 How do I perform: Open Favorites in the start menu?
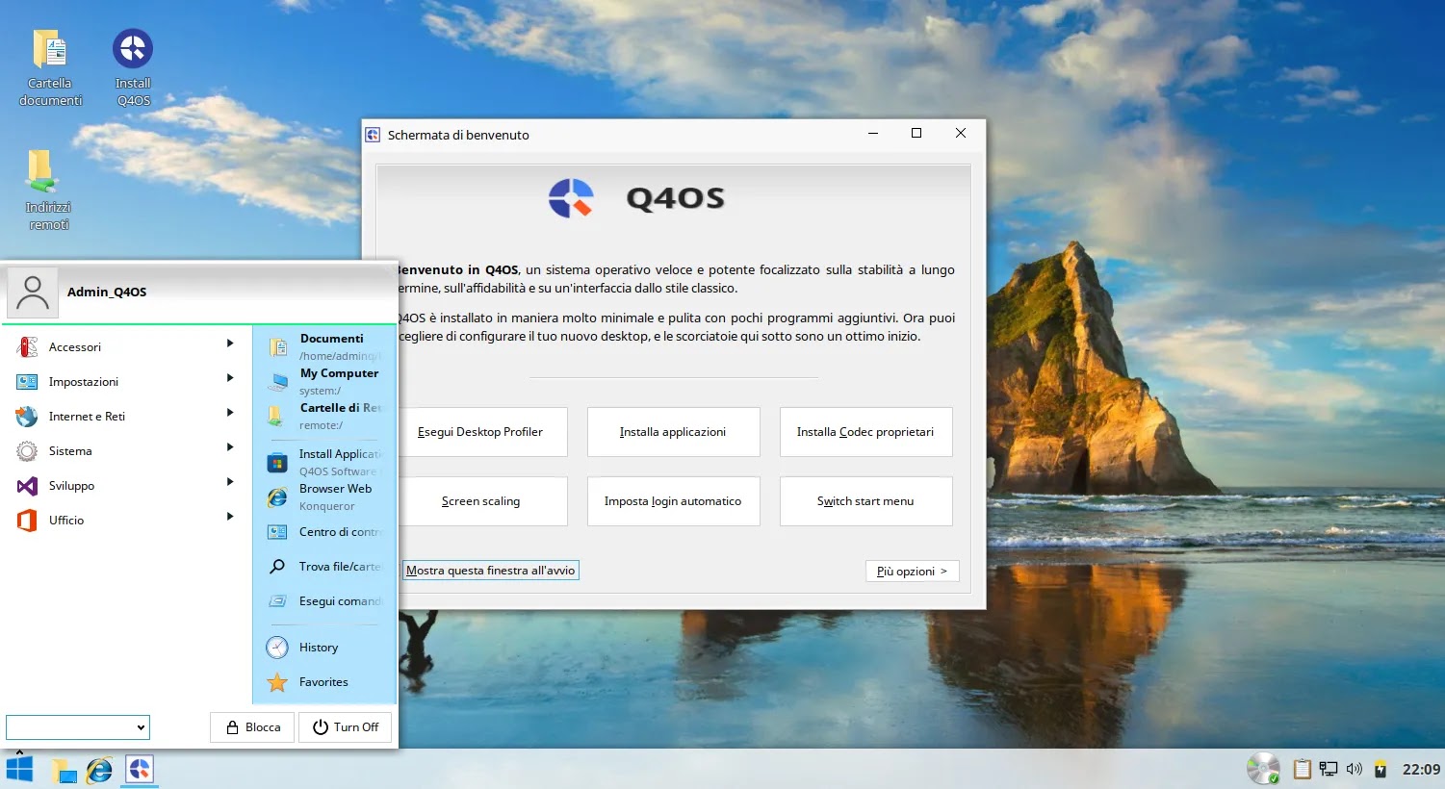[x=324, y=682]
